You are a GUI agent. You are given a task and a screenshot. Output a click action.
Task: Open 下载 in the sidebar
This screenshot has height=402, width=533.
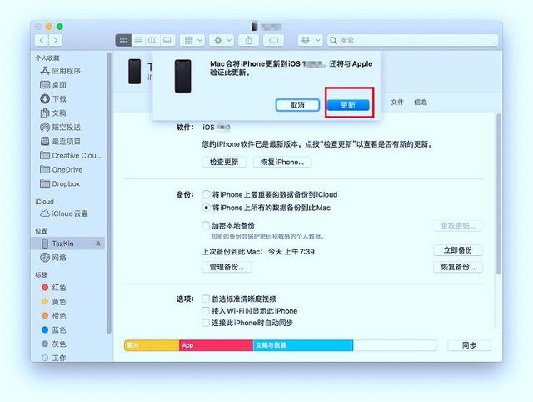click(53, 99)
